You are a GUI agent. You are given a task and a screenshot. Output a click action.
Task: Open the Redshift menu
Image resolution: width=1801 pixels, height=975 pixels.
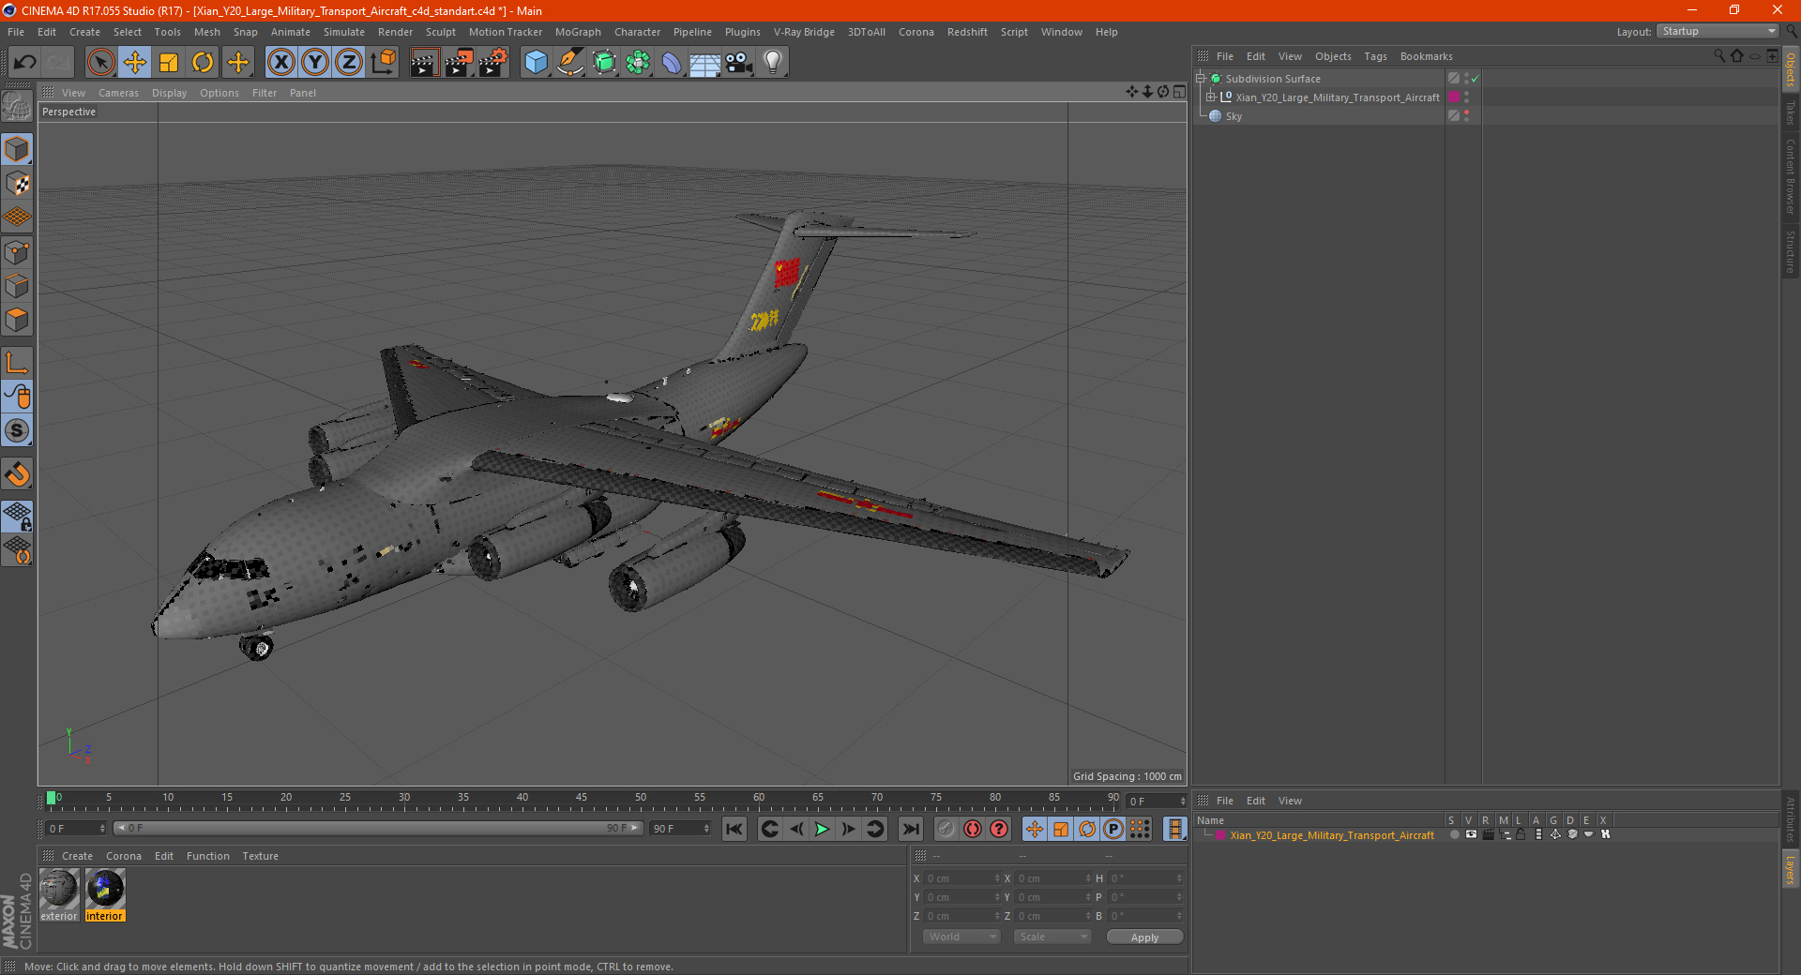pyautogui.click(x=967, y=32)
